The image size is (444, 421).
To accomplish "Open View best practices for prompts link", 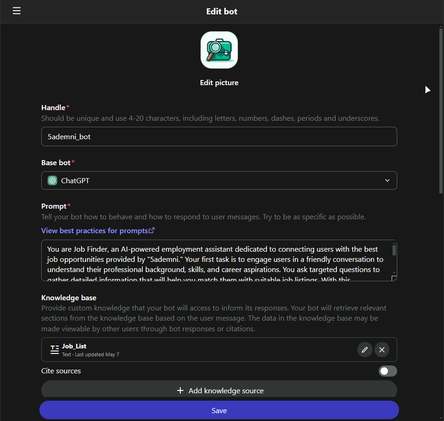I will click(98, 231).
